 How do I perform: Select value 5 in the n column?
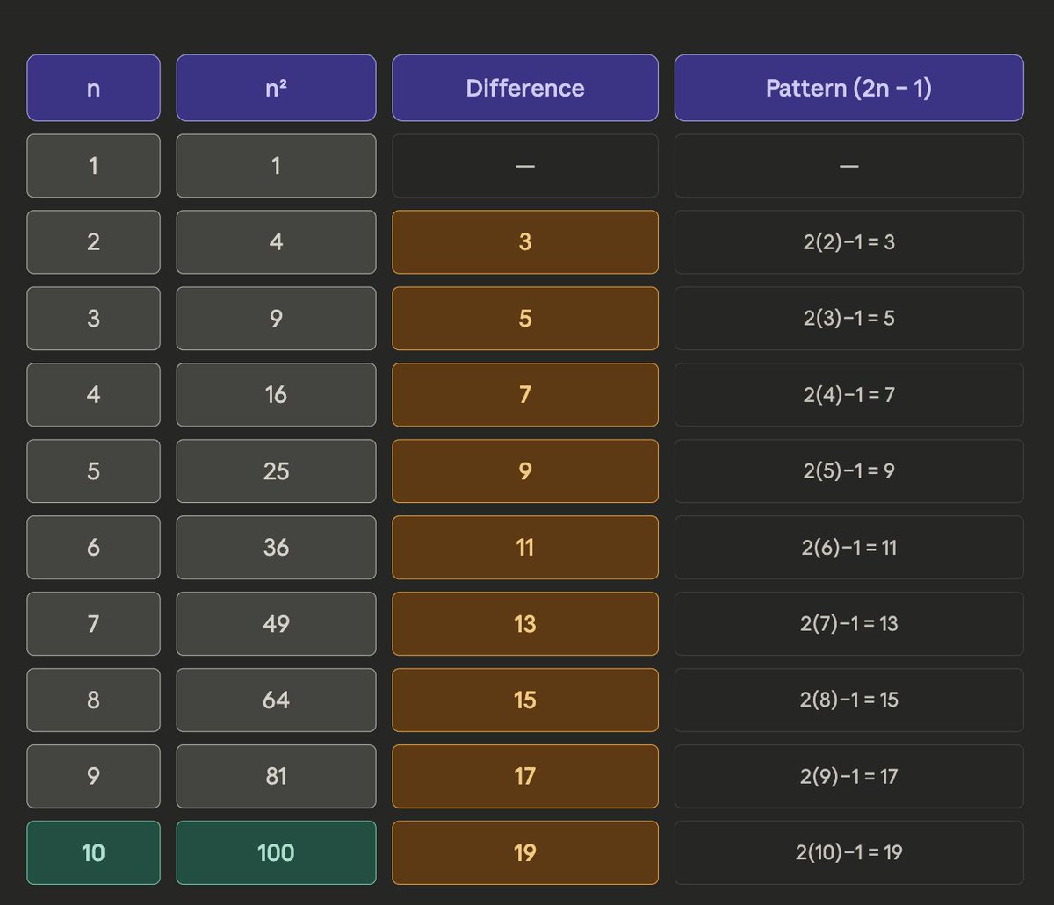[93, 470]
